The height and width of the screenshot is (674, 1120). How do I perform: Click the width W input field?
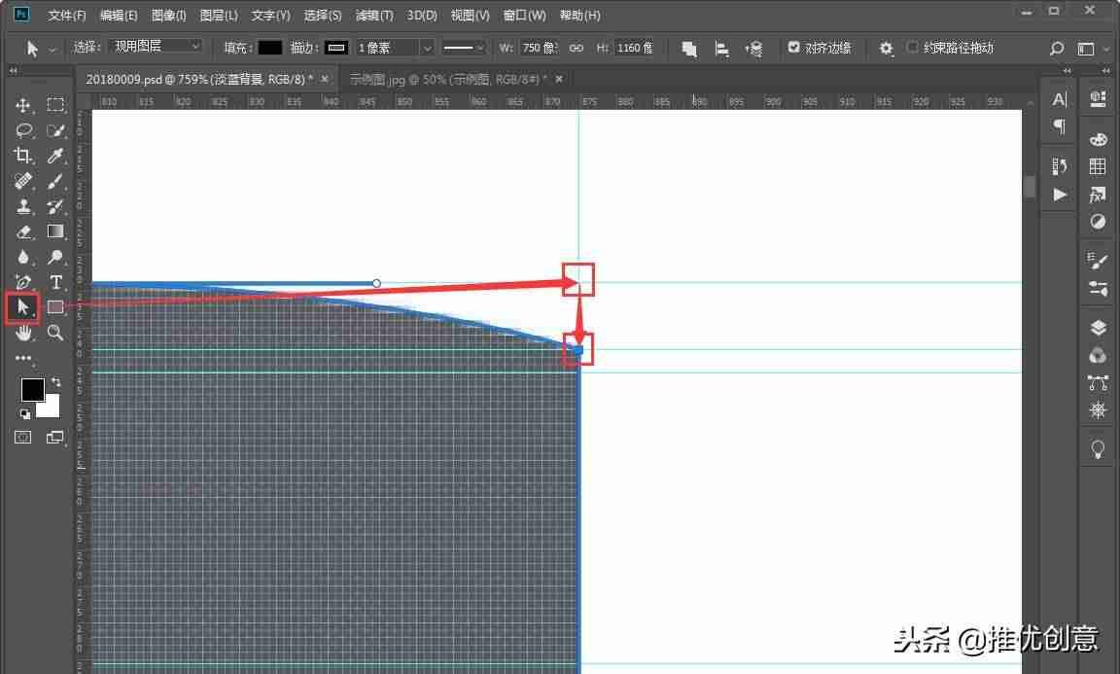539,48
